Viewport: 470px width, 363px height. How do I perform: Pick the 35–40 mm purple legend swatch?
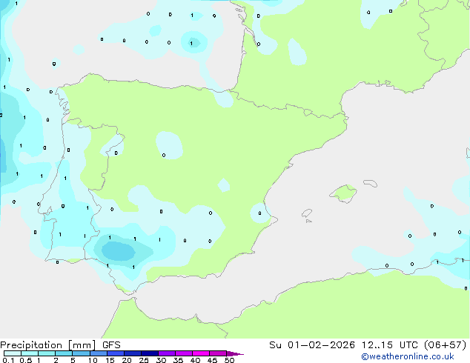[184, 353]
